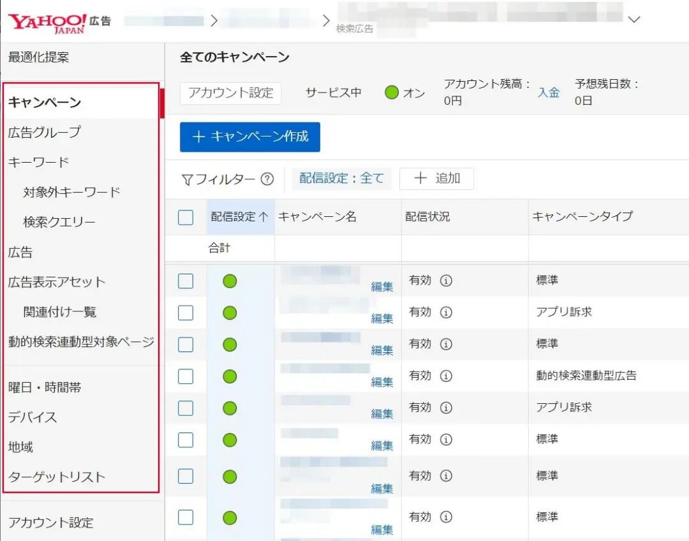
Task: Click the 配信状況 column header
Action: [x=427, y=217]
